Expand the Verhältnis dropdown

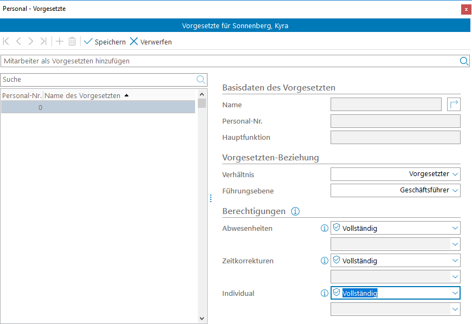[455, 174]
